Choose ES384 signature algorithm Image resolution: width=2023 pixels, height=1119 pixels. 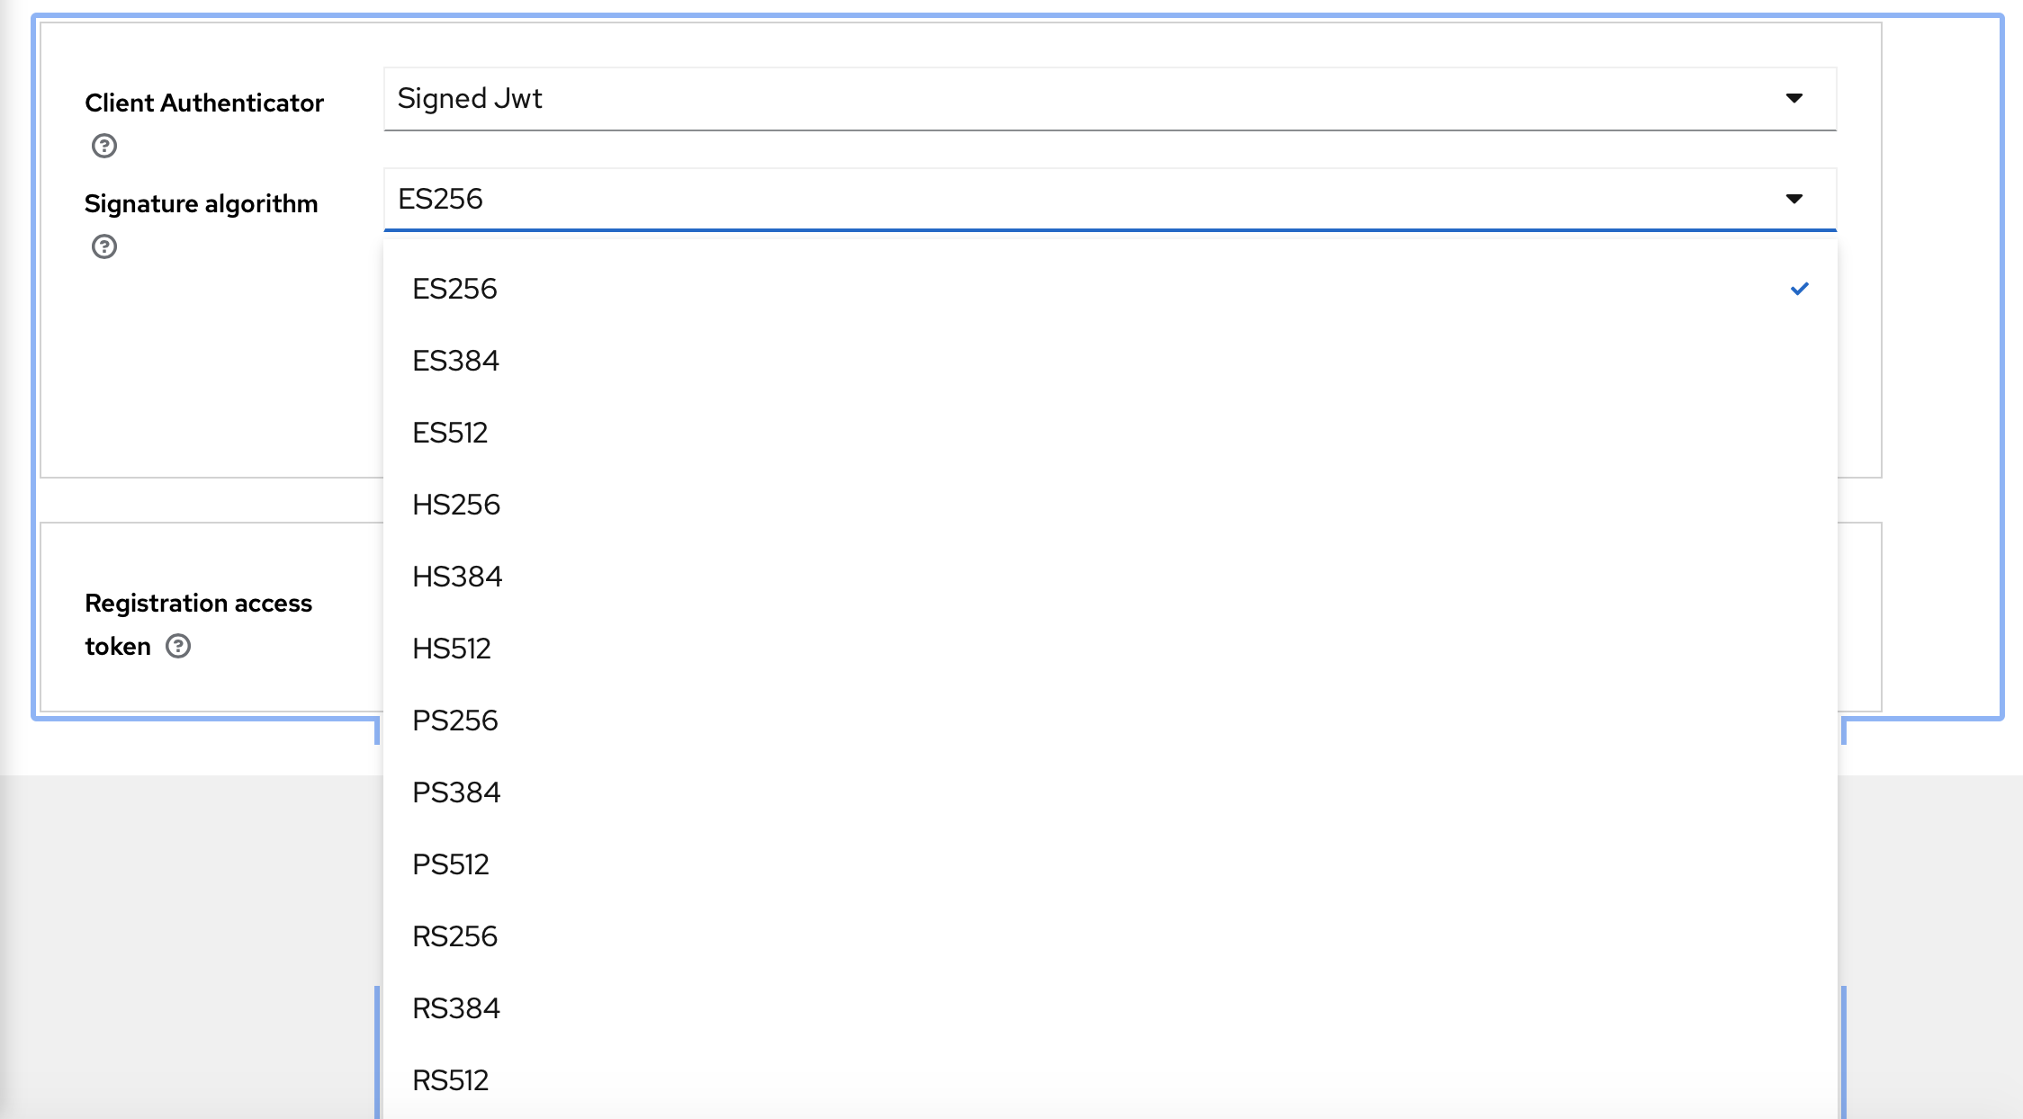[x=1110, y=361]
